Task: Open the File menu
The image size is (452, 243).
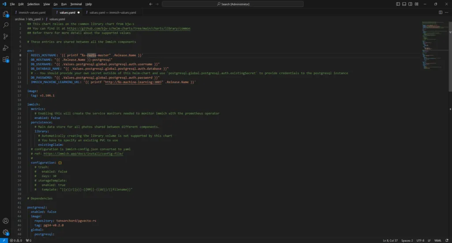Action: (x=12, y=4)
